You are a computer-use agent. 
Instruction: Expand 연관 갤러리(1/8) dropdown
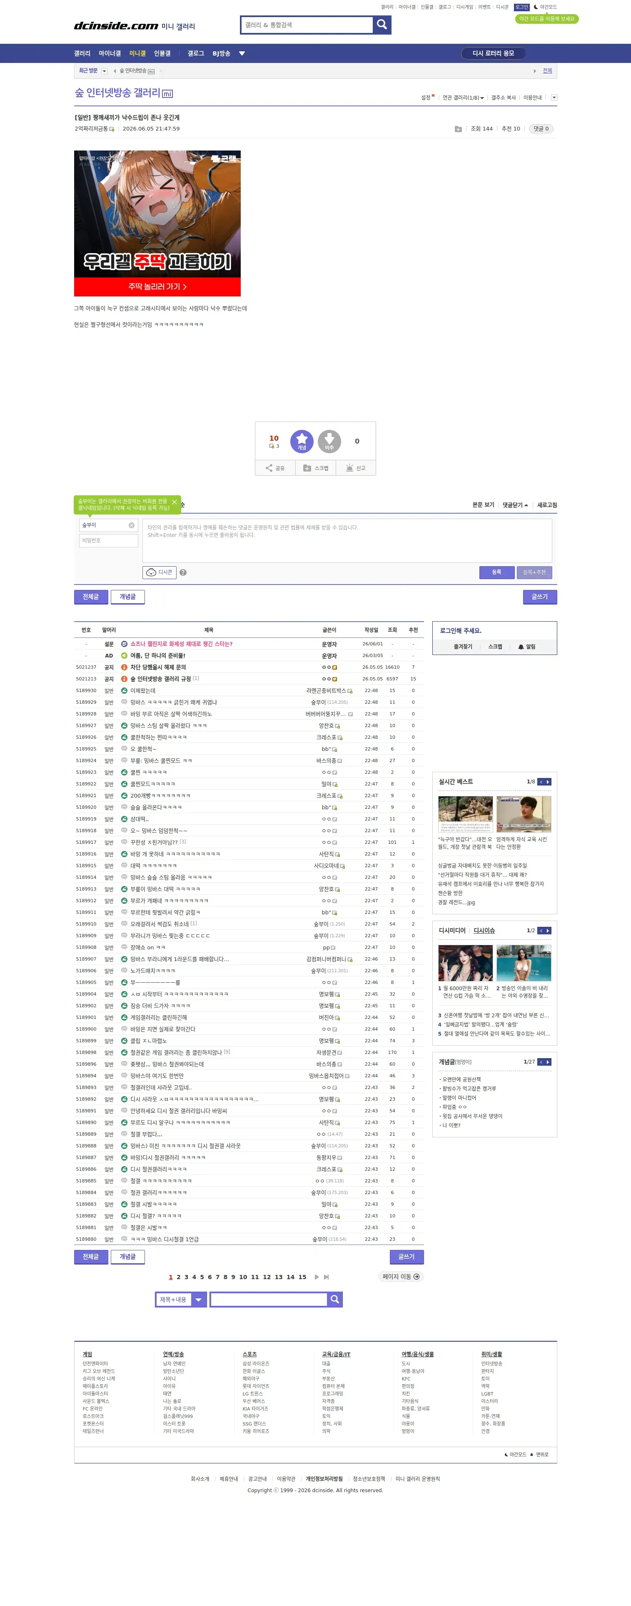[463, 98]
